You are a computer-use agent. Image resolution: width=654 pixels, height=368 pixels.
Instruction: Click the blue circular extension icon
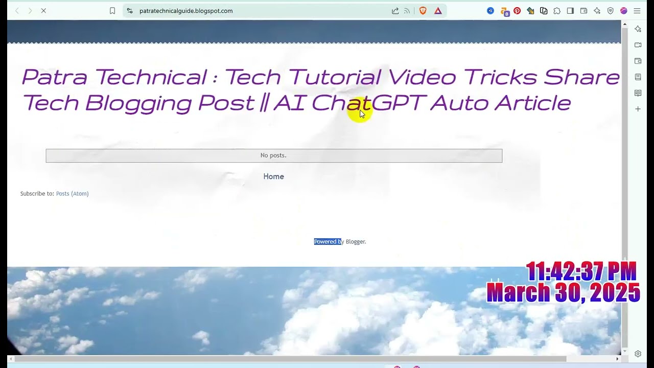[x=491, y=11]
